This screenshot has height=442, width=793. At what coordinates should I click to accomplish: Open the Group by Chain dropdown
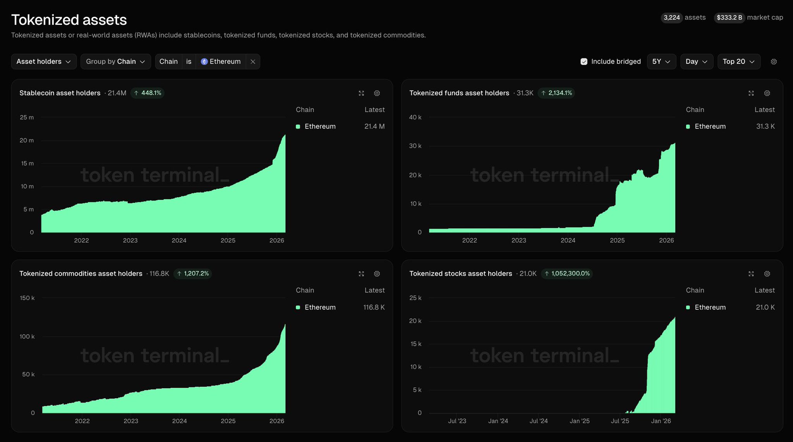[115, 62]
